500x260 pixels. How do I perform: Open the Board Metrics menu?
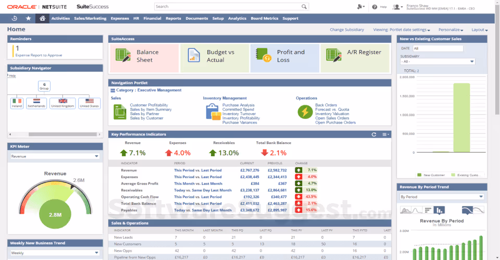265,19
